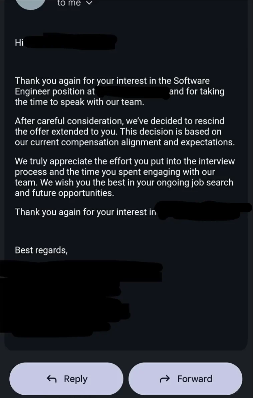Image resolution: width=253 pixels, height=398 pixels.
Task: Click the word "Software" in first paragraph
Action: (191, 81)
